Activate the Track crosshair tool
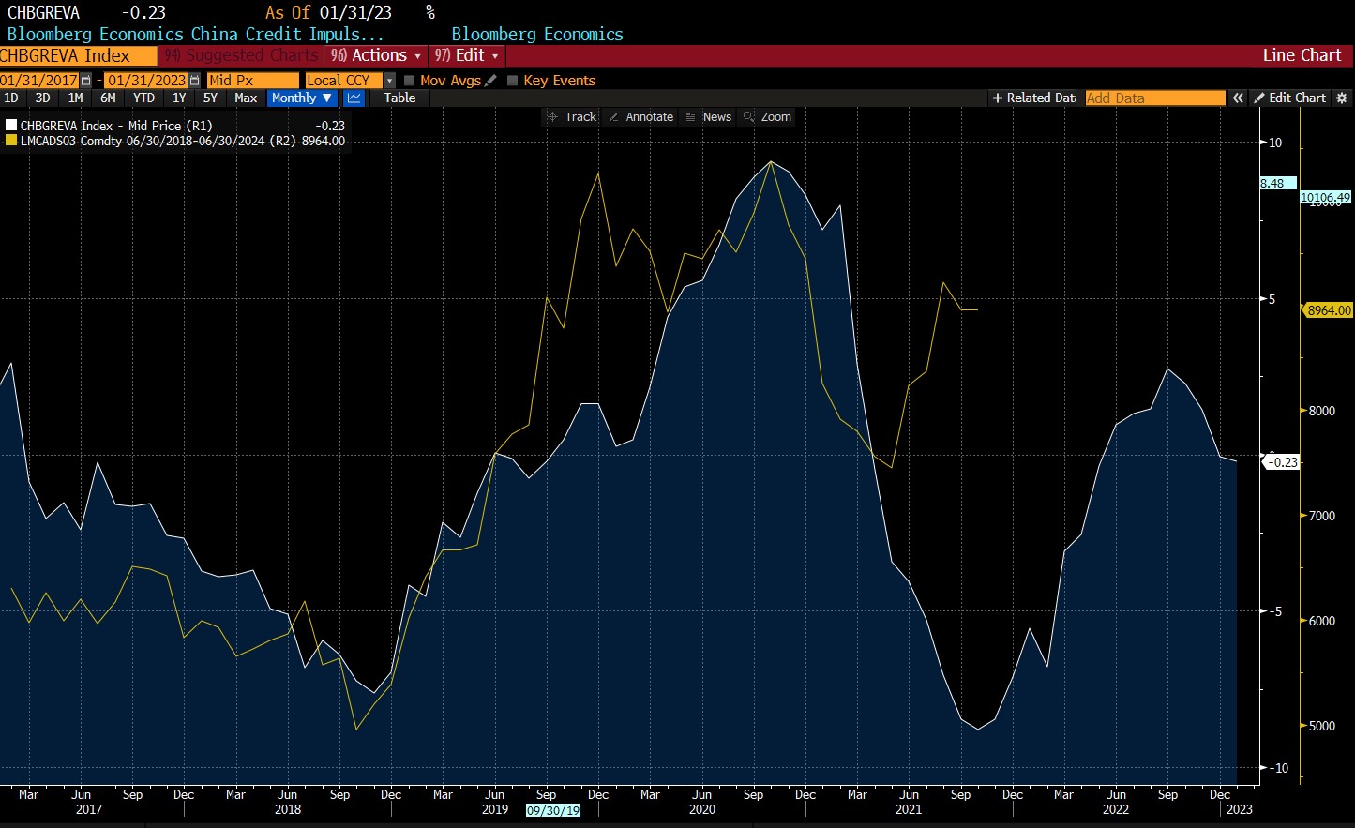 571,117
